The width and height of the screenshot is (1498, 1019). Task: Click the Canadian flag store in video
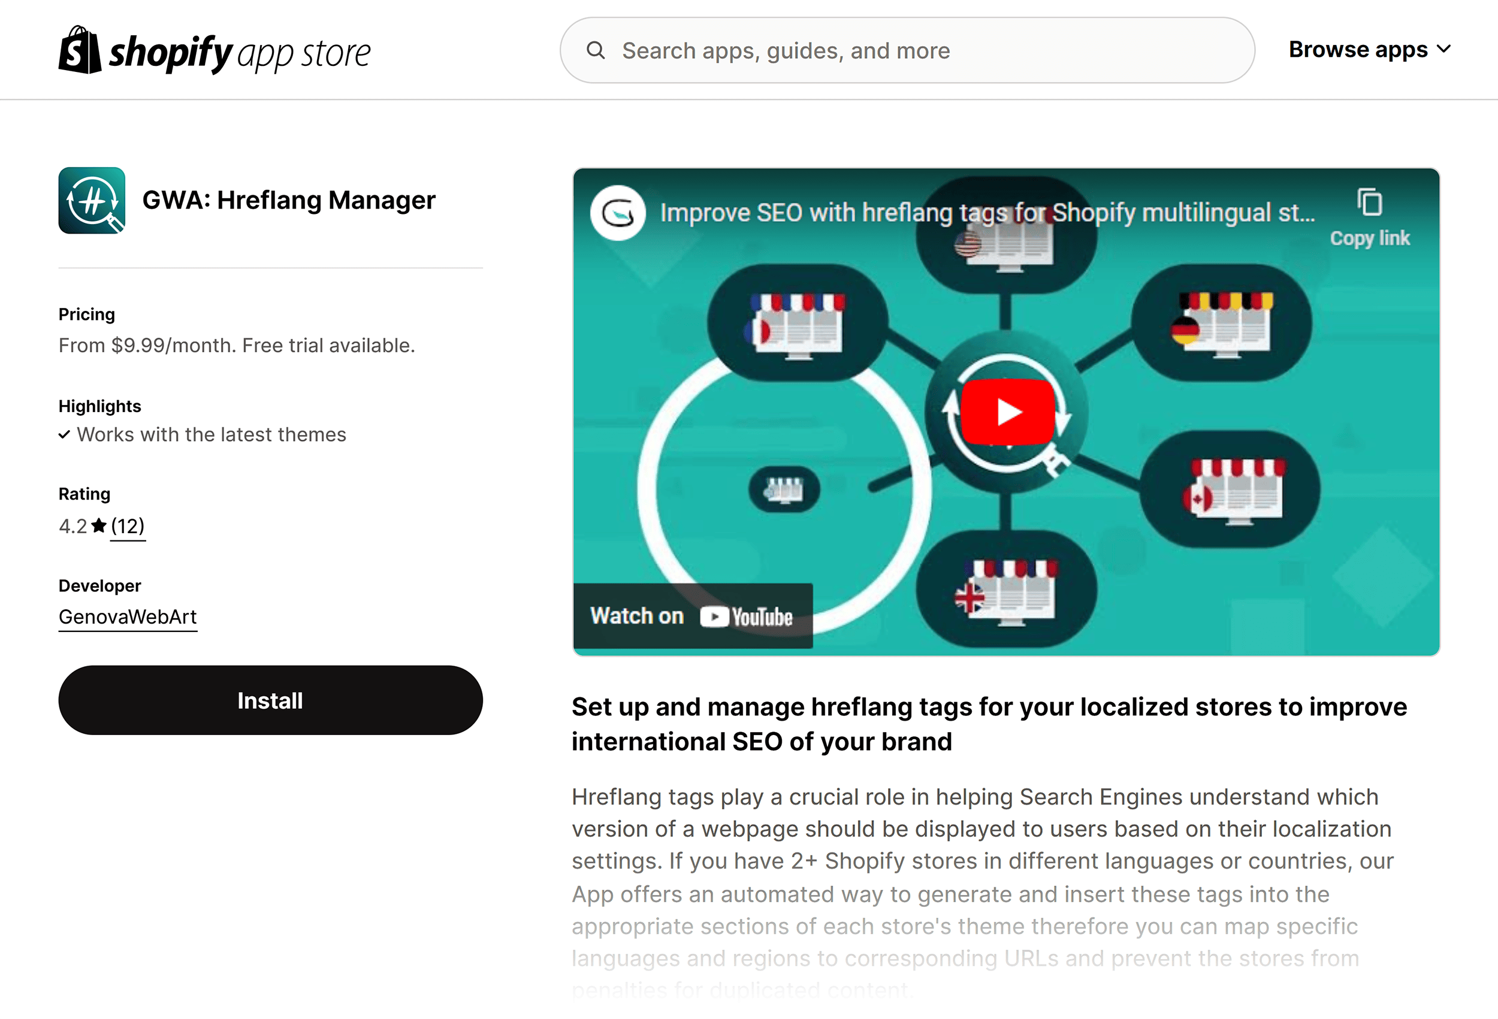[x=1231, y=489]
